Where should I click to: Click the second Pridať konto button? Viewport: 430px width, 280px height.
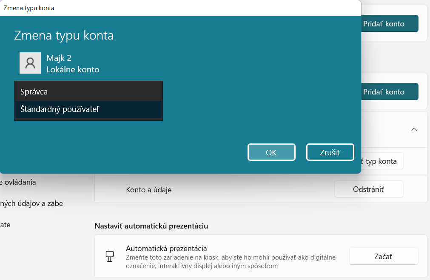[390, 92]
